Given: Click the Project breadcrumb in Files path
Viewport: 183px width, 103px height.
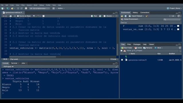Looking at the screenshot, I should (x=140, y=51).
